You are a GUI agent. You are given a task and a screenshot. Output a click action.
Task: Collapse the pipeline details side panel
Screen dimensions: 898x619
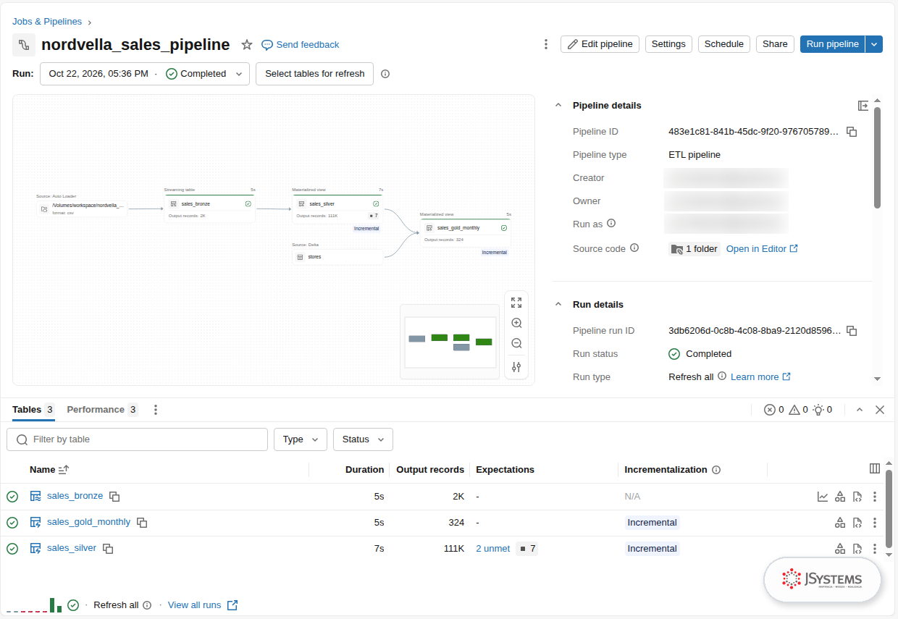pyautogui.click(x=863, y=106)
